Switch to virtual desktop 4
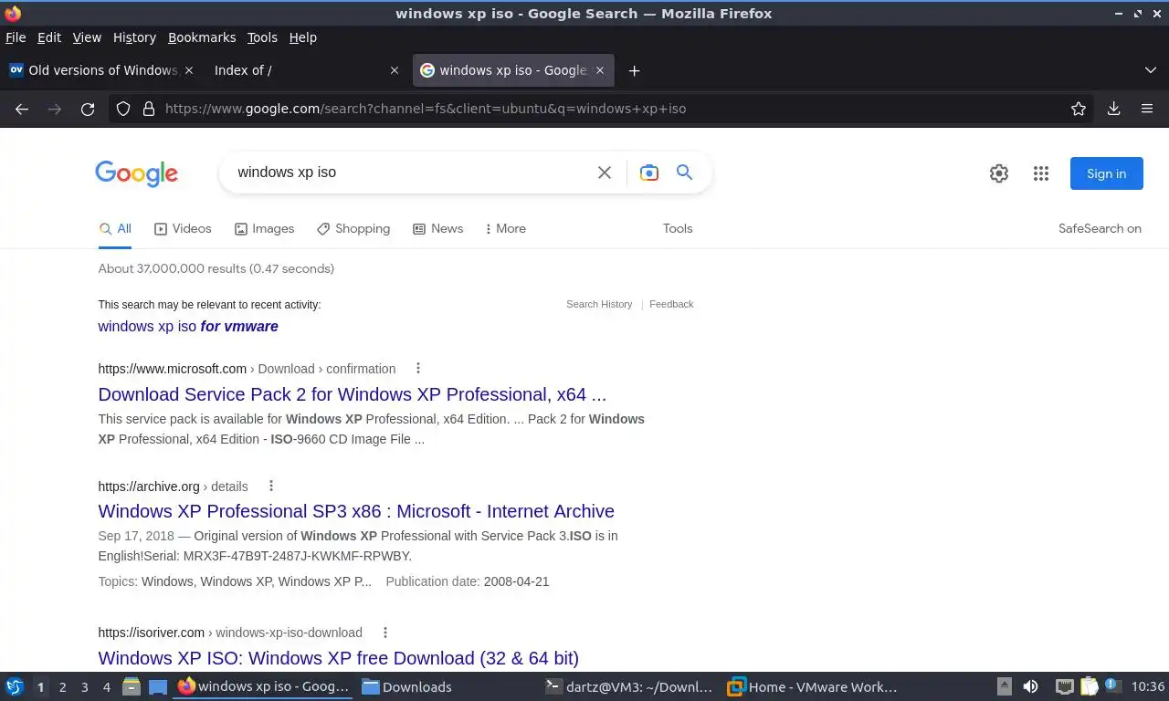 tap(106, 686)
